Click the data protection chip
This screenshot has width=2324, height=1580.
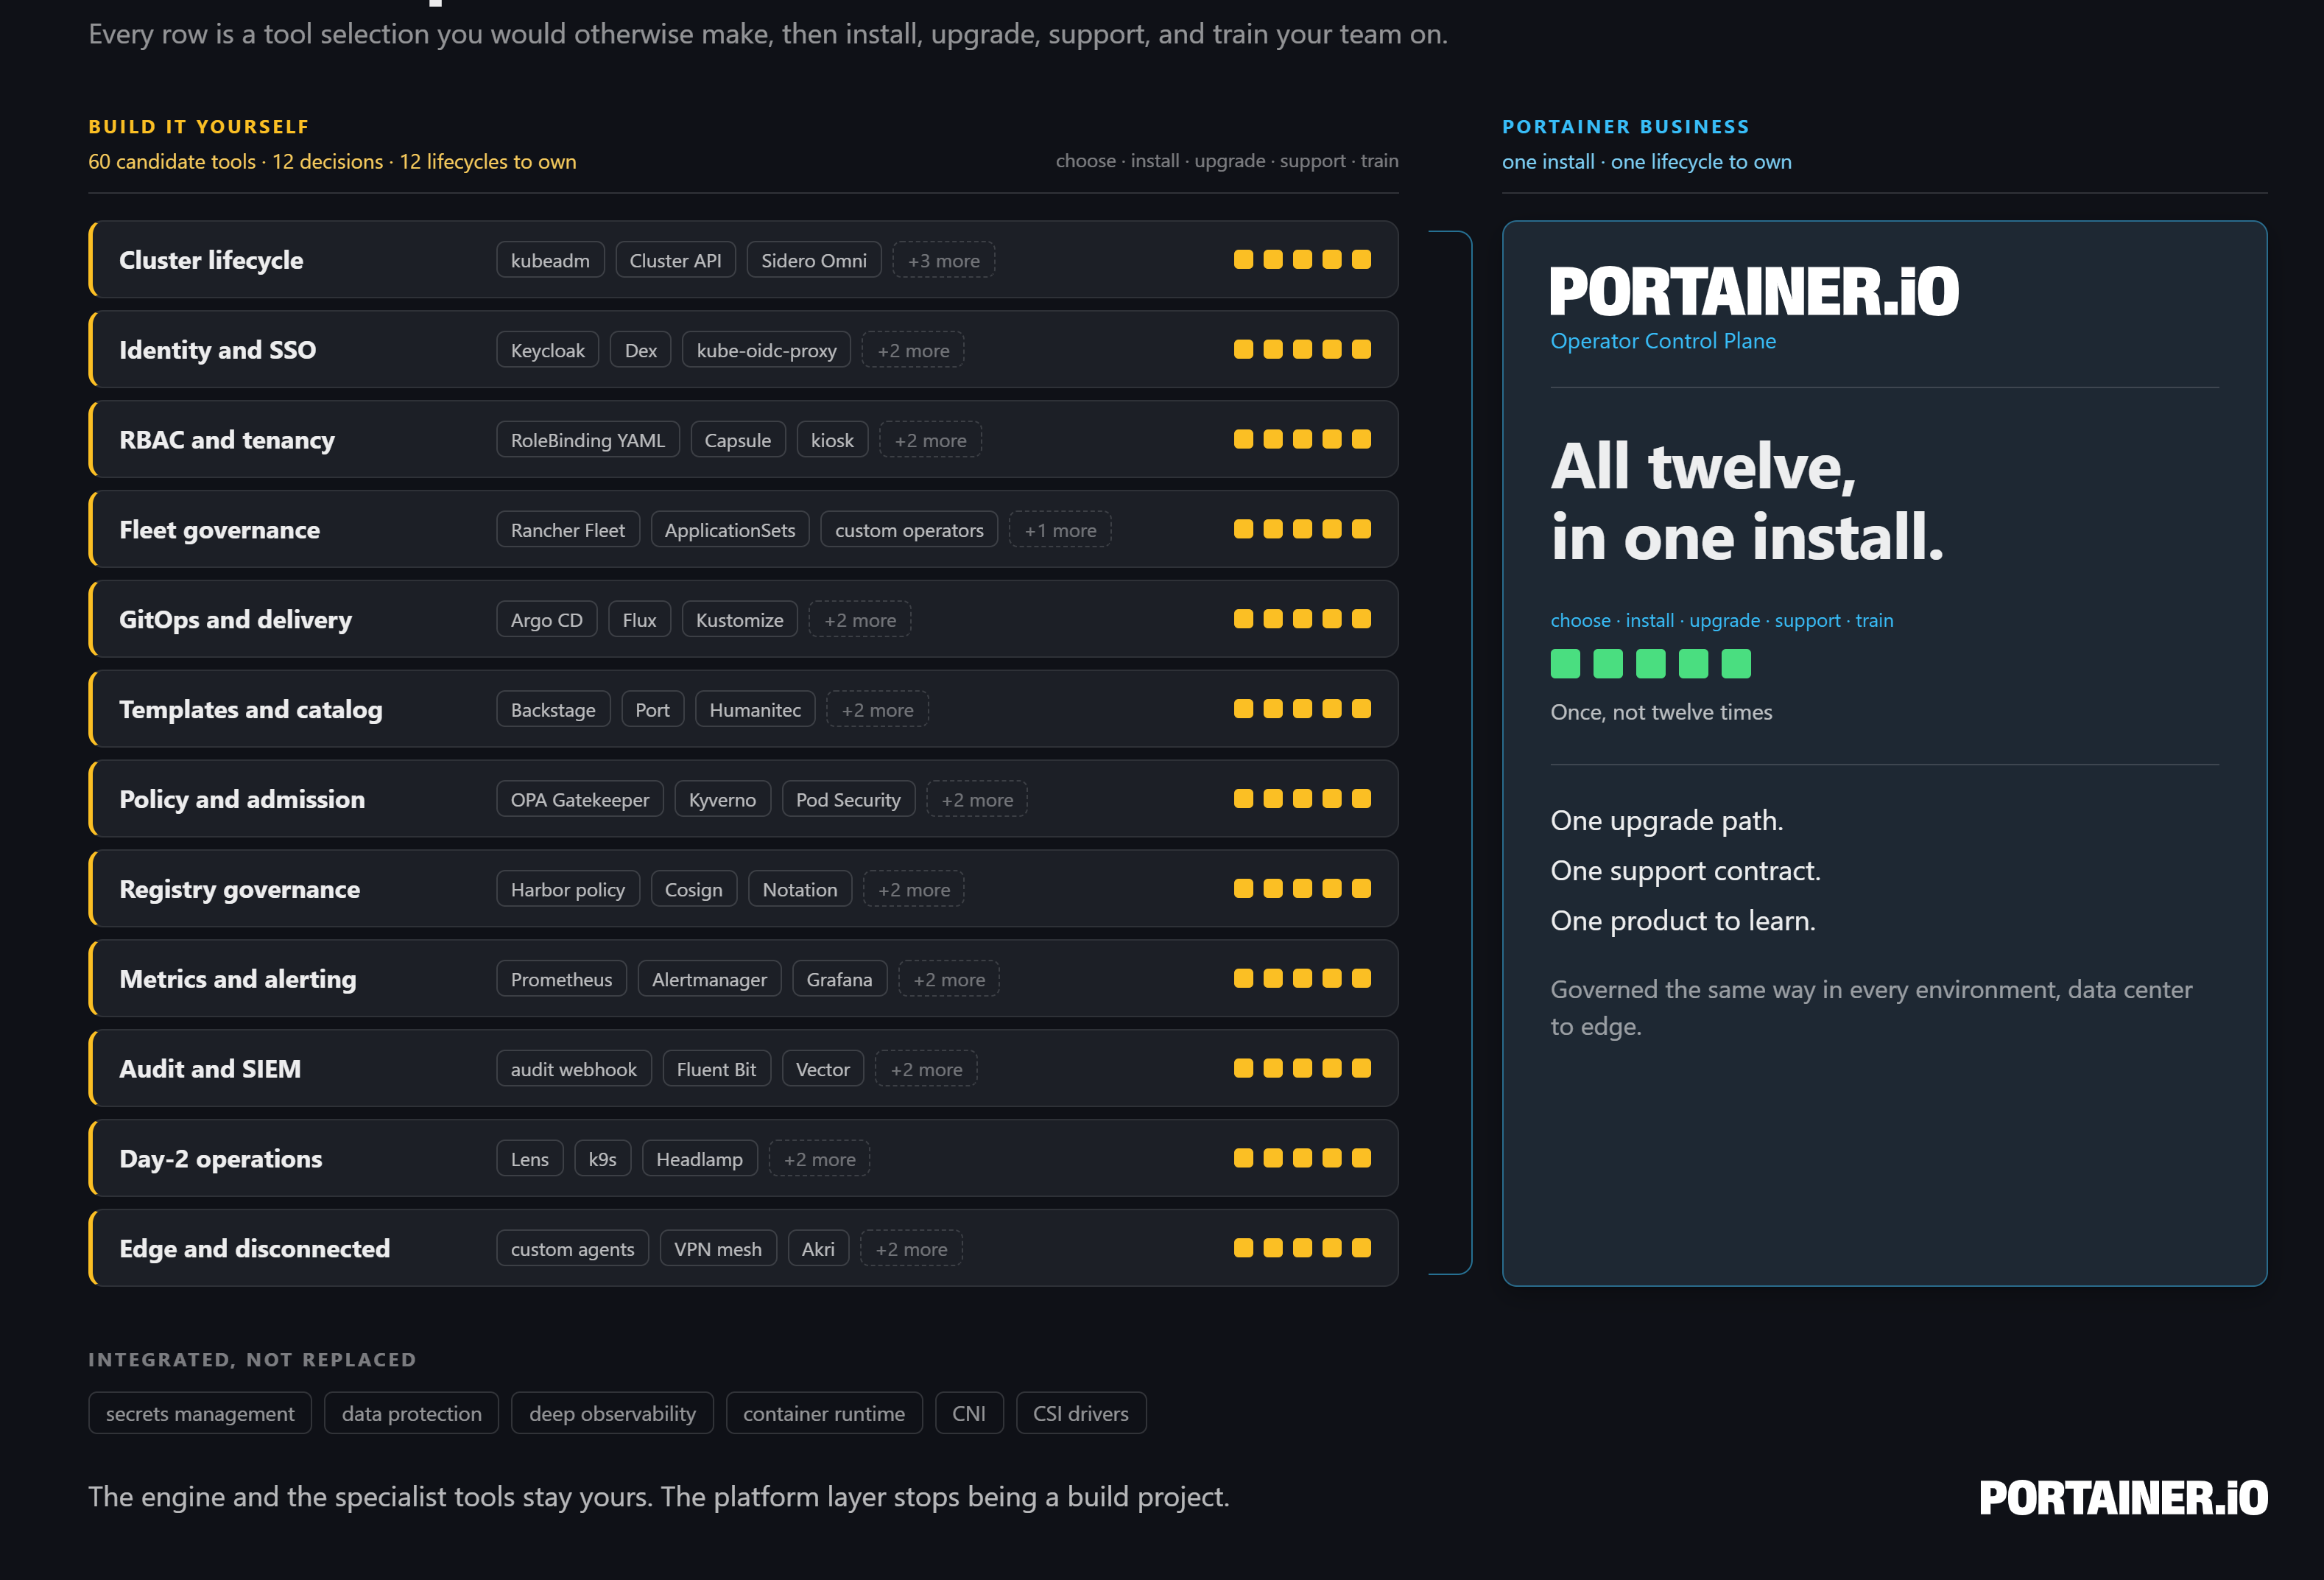pos(411,1413)
